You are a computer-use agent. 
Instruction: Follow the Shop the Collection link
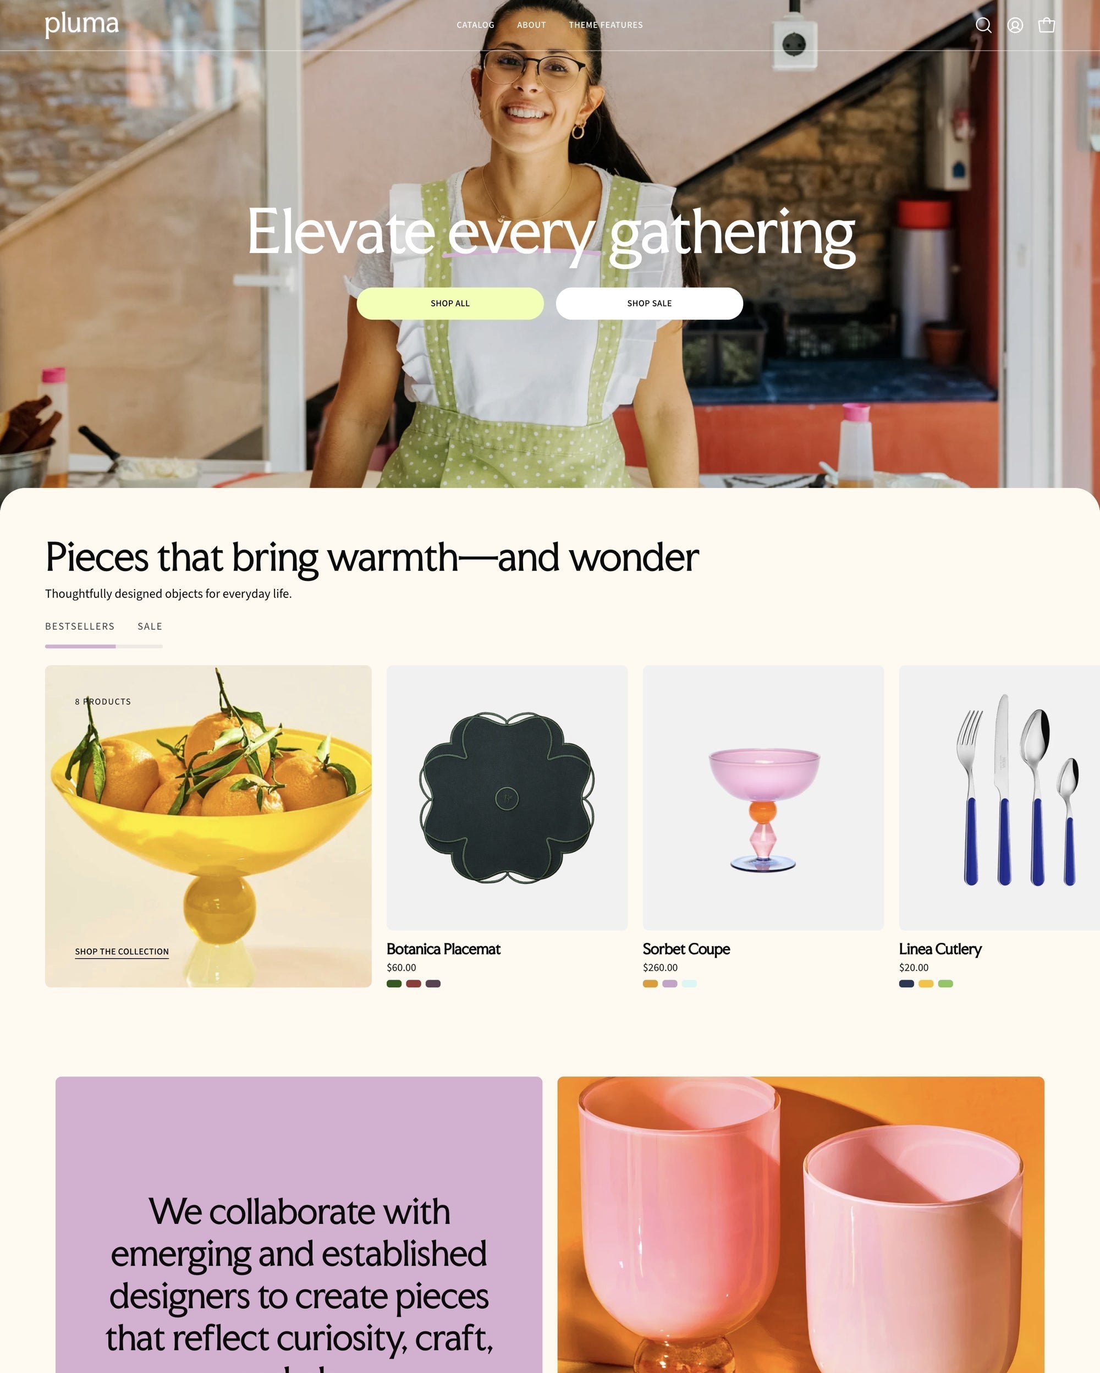point(122,952)
